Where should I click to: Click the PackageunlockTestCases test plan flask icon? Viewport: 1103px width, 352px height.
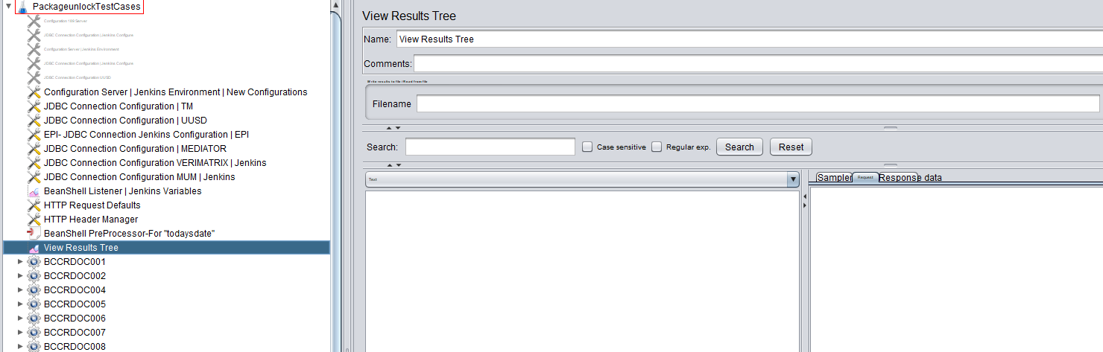22,7
